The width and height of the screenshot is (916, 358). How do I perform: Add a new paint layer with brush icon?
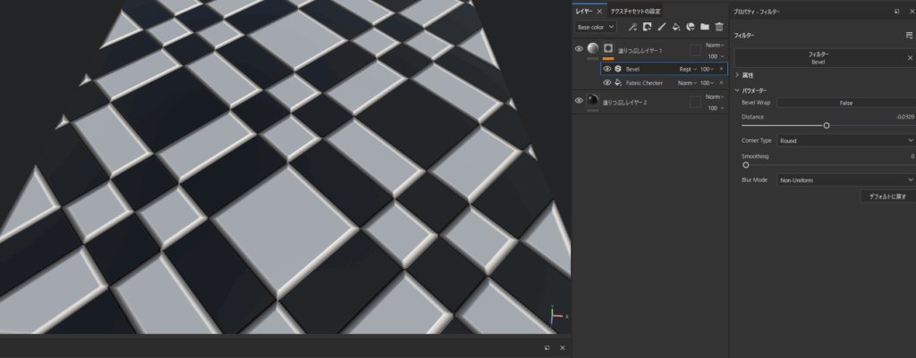(x=661, y=27)
